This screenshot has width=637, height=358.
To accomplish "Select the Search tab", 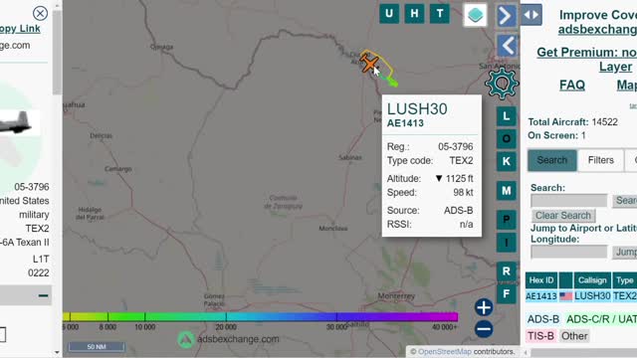I will (x=551, y=160).
